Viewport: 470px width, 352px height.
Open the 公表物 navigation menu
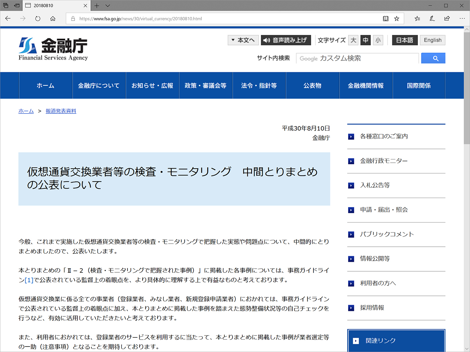(x=312, y=85)
